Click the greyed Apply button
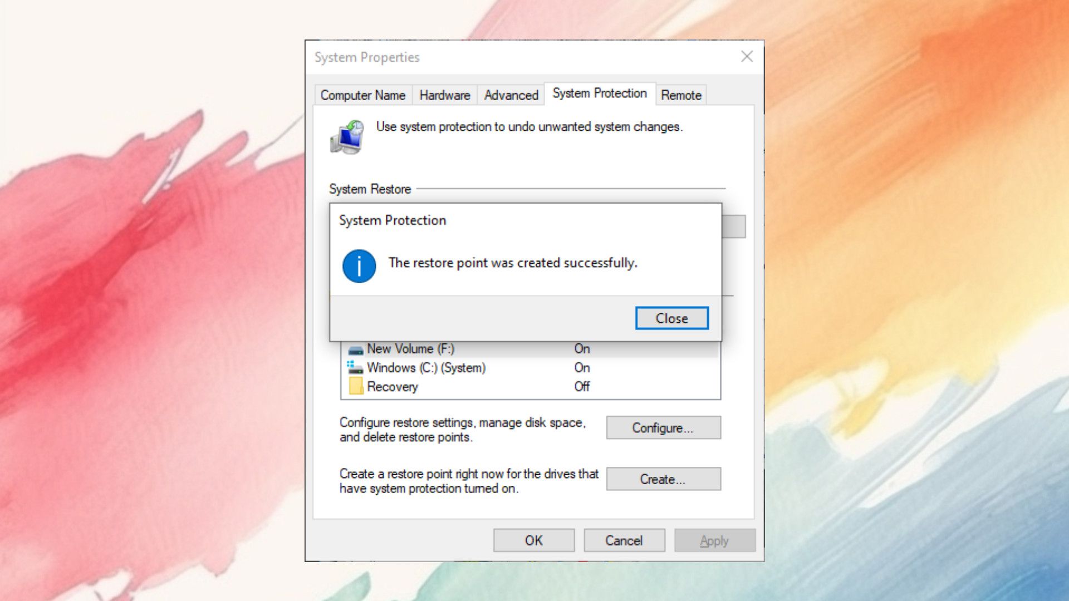The height and width of the screenshot is (601, 1069). [714, 540]
